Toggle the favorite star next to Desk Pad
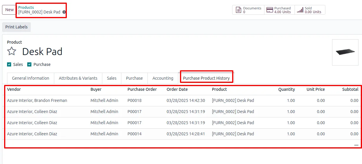This screenshot has width=362, height=164. (12, 52)
